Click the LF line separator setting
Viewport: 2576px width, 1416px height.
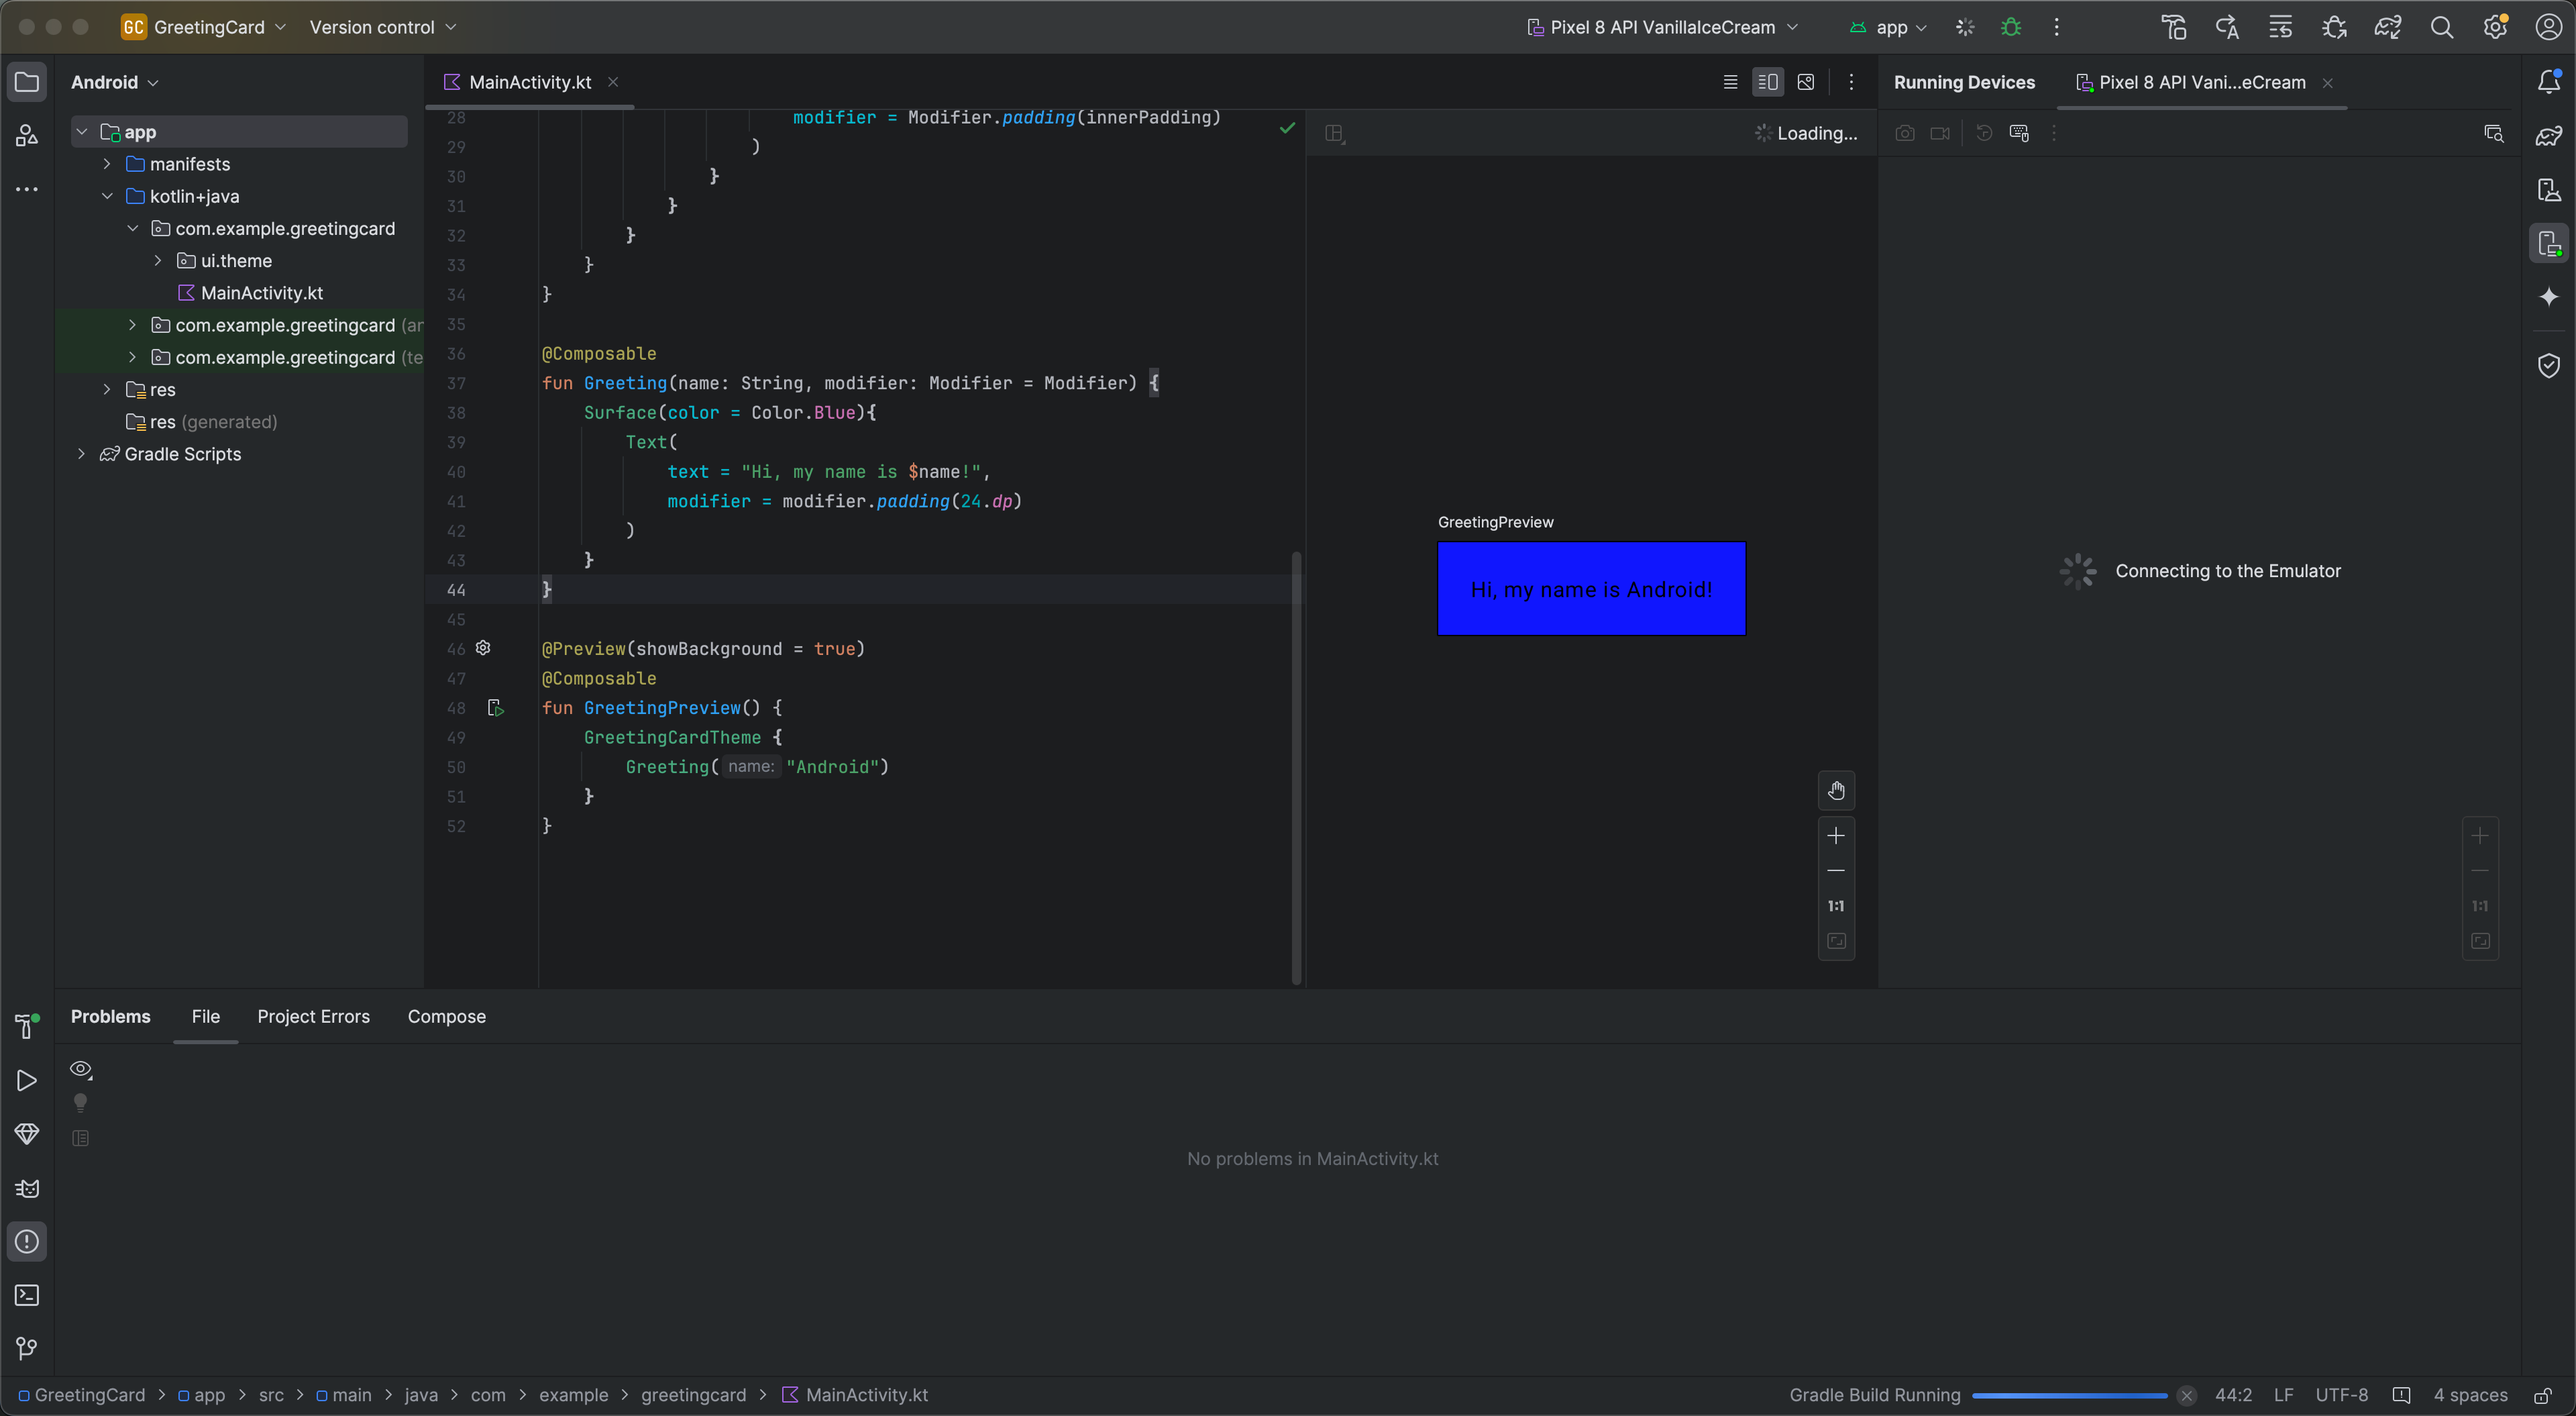(2284, 1395)
